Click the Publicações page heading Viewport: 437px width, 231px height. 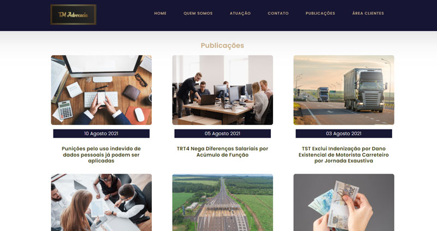[222, 45]
